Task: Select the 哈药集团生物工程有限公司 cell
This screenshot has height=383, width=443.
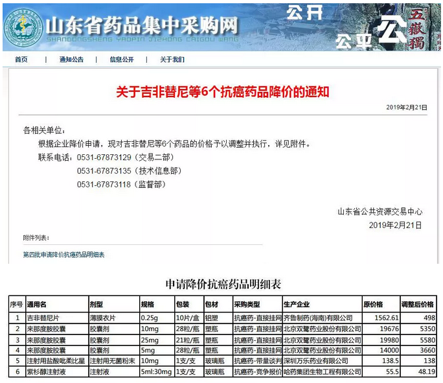Action: click(323, 372)
